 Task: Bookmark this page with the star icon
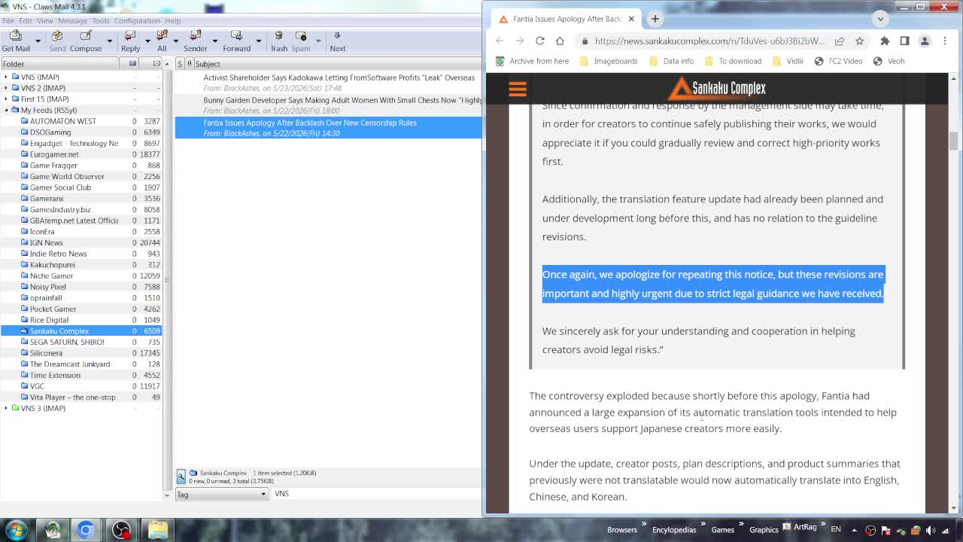tap(859, 41)
